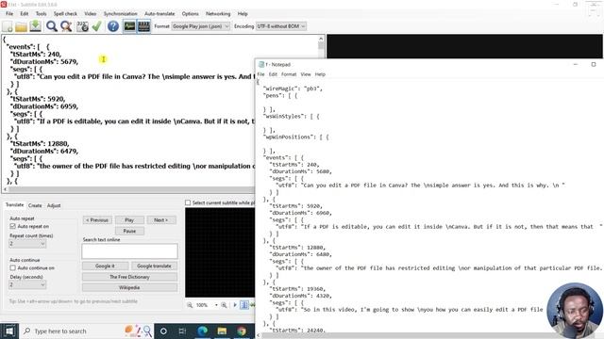Open the View menu in Notepad
Screen dimensions: 604x339
click(x=306, y=74)
